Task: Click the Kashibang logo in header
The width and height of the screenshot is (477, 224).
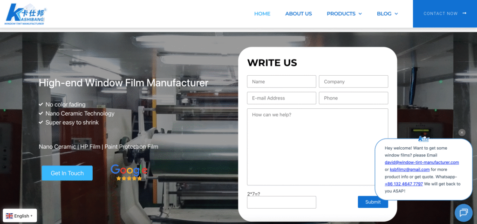Action: click(25, 14)
